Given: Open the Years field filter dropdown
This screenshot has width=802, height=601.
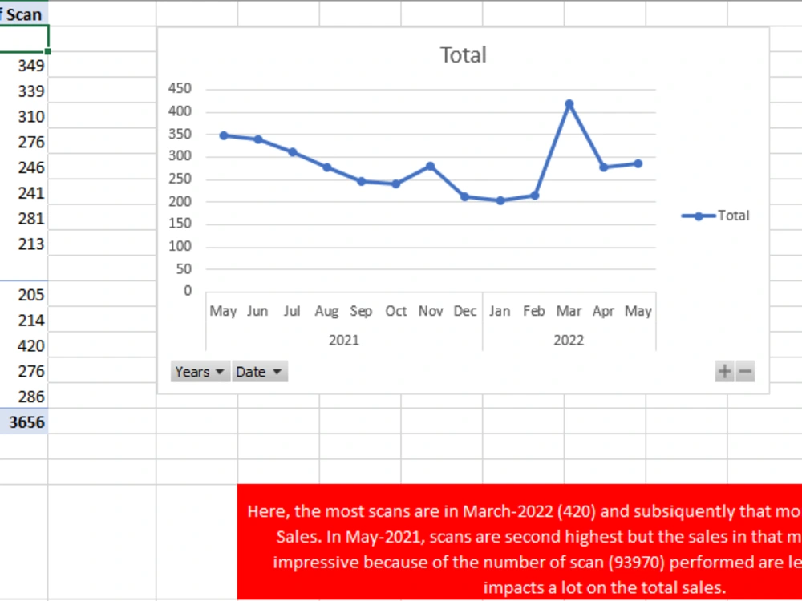Looking at the screenshot, I should [x=219, y=371].
